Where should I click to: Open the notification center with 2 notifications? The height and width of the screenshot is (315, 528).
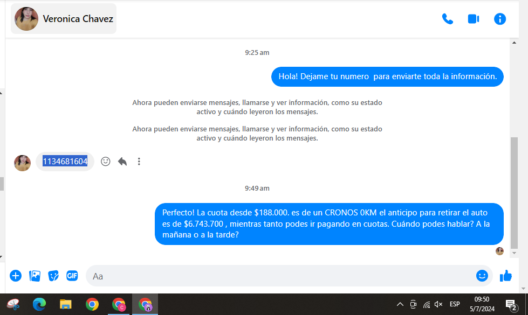point(512,305)
